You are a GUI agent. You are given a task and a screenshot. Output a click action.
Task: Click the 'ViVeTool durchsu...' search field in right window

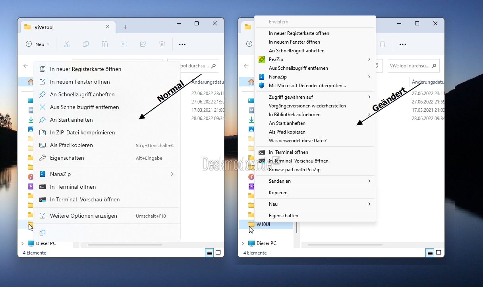pyautogui.click(x=413, y=66)
